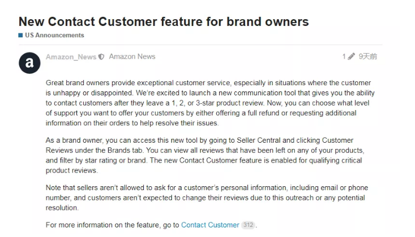Click the text 'For more information on the feature'

112,225
